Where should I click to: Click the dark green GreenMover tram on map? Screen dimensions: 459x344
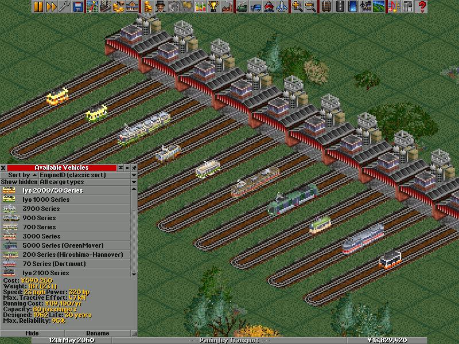click(292, 199)
